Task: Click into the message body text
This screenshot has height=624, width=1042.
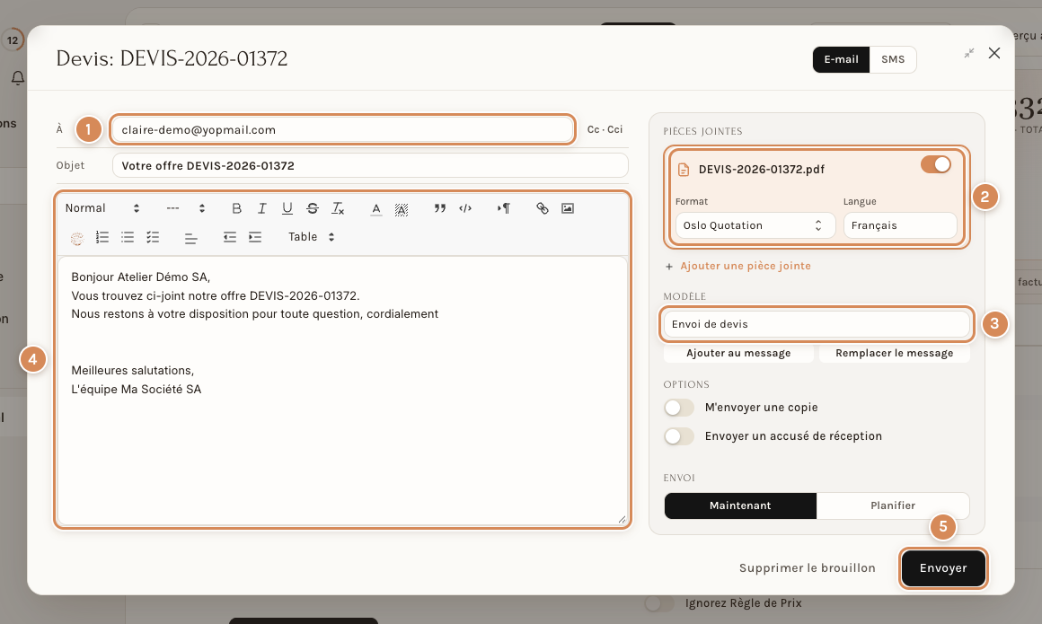Action: coord(342,391)
